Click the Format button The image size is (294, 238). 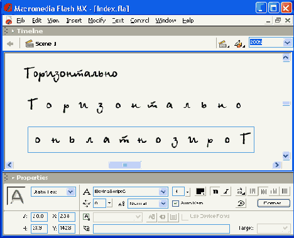tap(274, 203)
